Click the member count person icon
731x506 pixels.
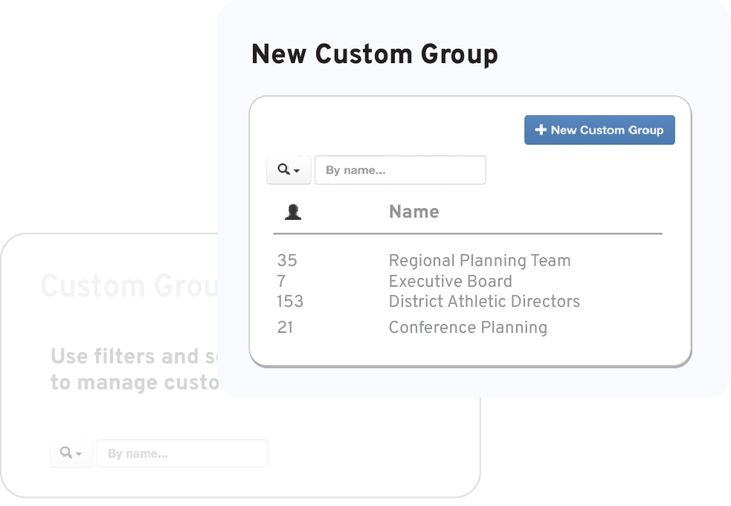293,212
